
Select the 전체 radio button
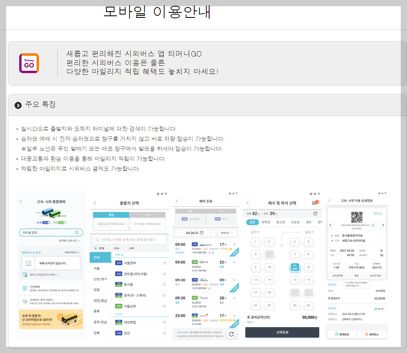[x=96, y=248]
